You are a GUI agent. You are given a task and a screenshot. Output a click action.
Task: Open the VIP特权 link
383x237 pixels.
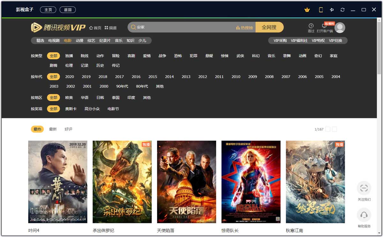click(318, 40)
